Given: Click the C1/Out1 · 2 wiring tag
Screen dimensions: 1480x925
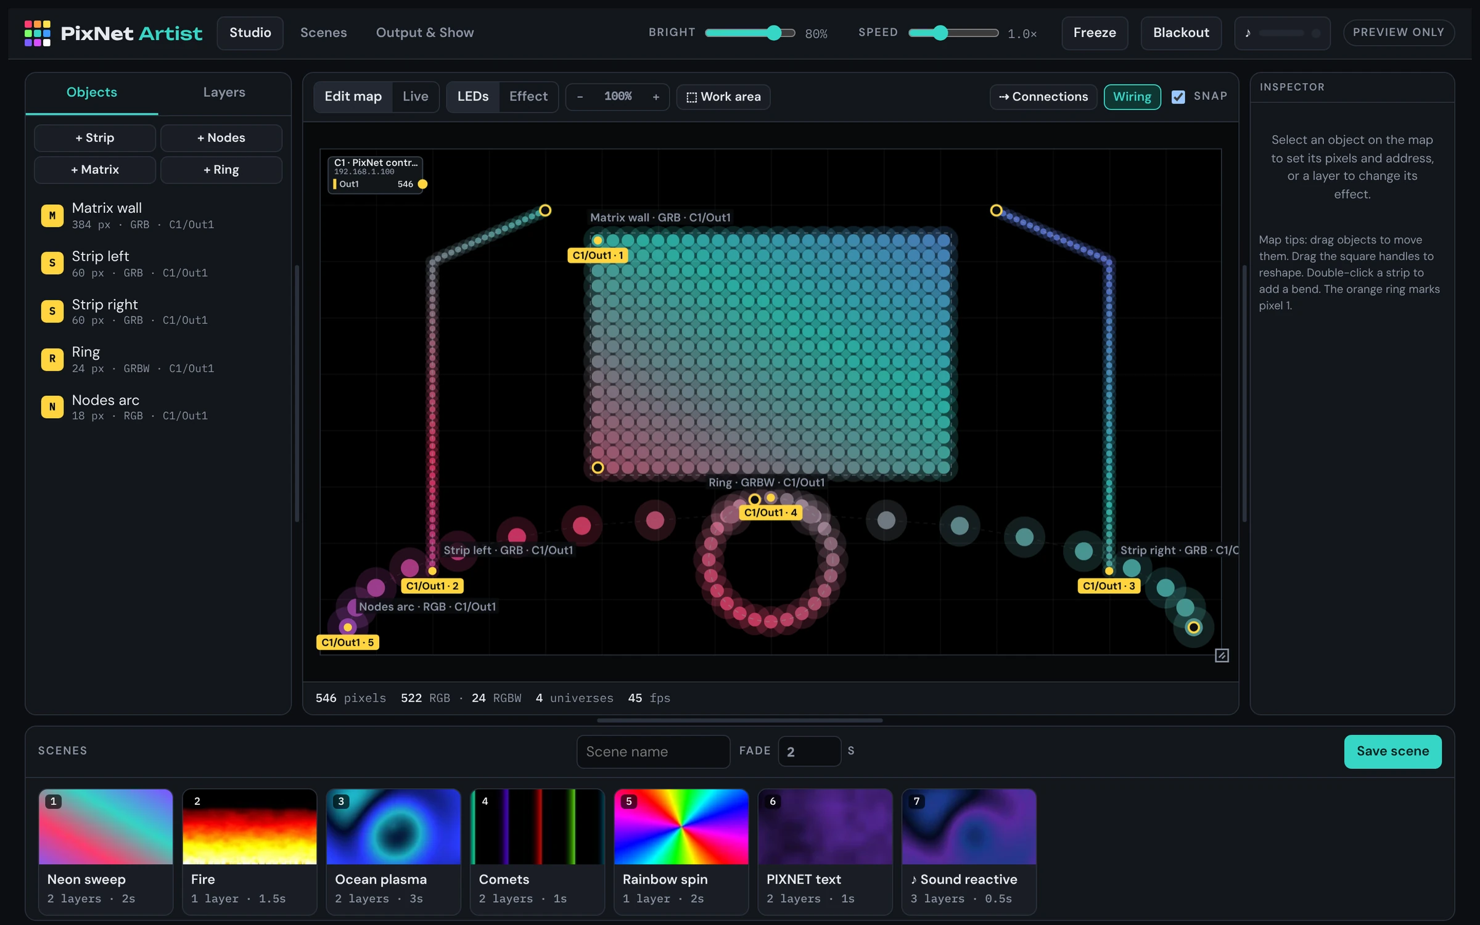Looking at the screenshot, I should click(x=432, y=586).
